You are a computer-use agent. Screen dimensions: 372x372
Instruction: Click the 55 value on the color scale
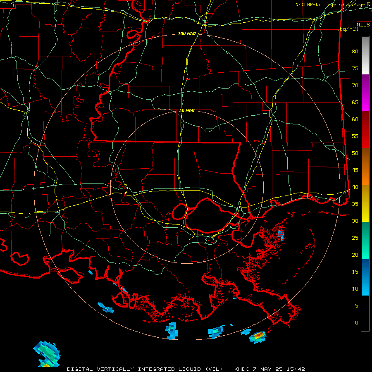[x=355, y=136]
